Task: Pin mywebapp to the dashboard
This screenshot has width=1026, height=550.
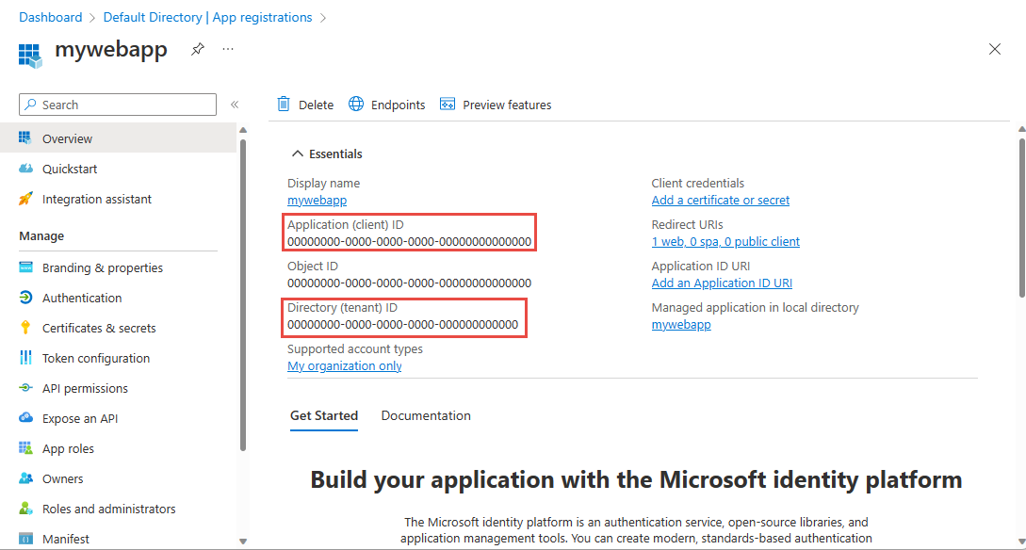Action: 197,49
